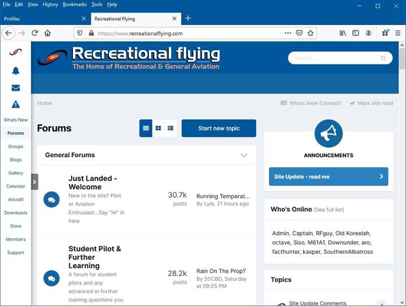Open messages envelope icon in sidebar
This screenshot has width=406, height=306.
15,87
